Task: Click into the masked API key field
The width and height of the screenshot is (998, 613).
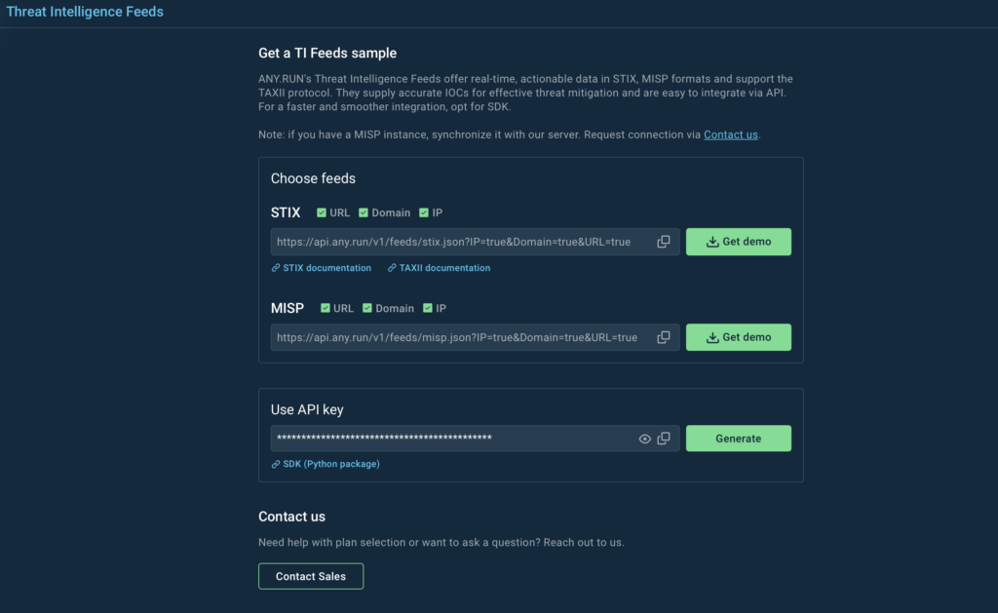Action: [448, 439]
